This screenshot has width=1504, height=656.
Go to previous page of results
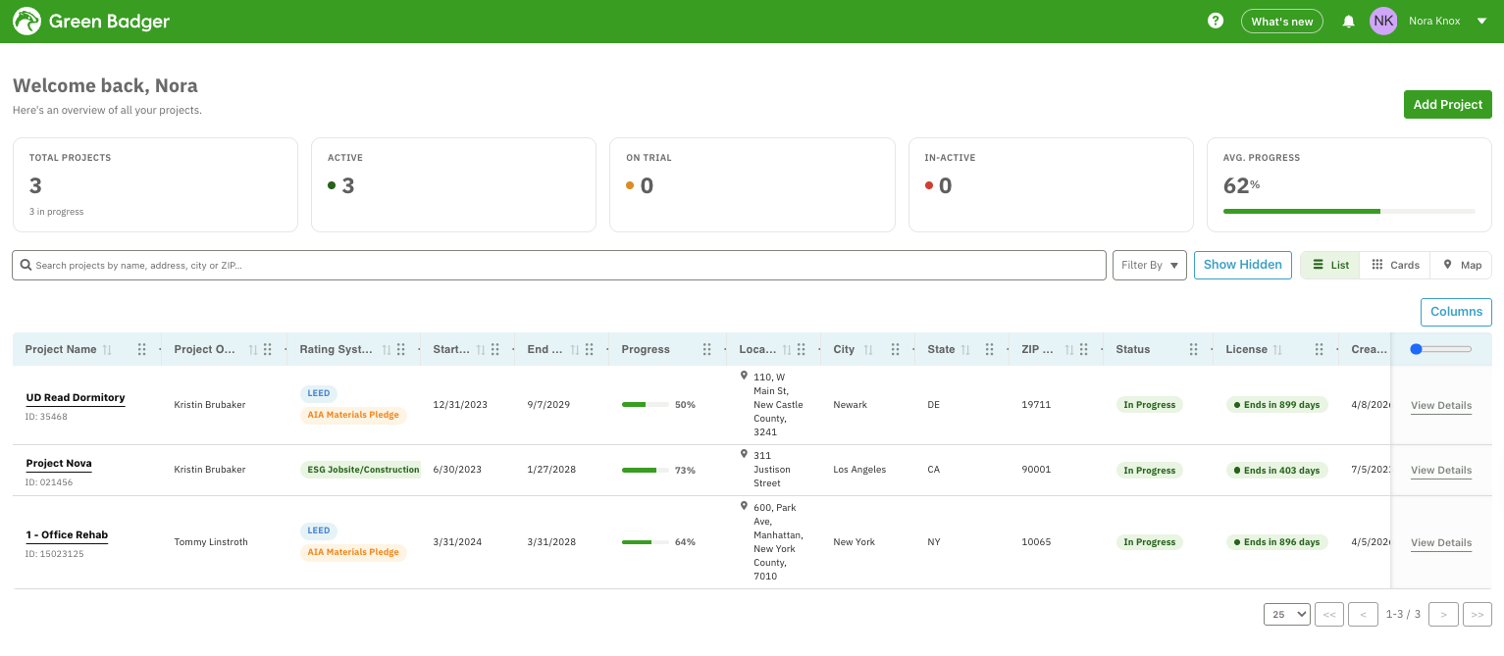tap(1363, 614)
